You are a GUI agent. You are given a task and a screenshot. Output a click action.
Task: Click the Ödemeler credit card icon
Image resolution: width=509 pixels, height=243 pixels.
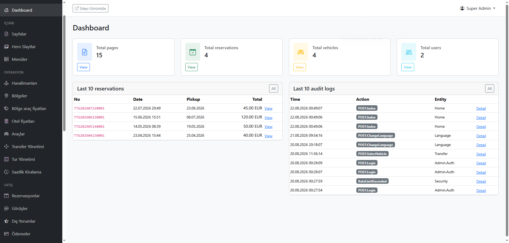point(6,234)
